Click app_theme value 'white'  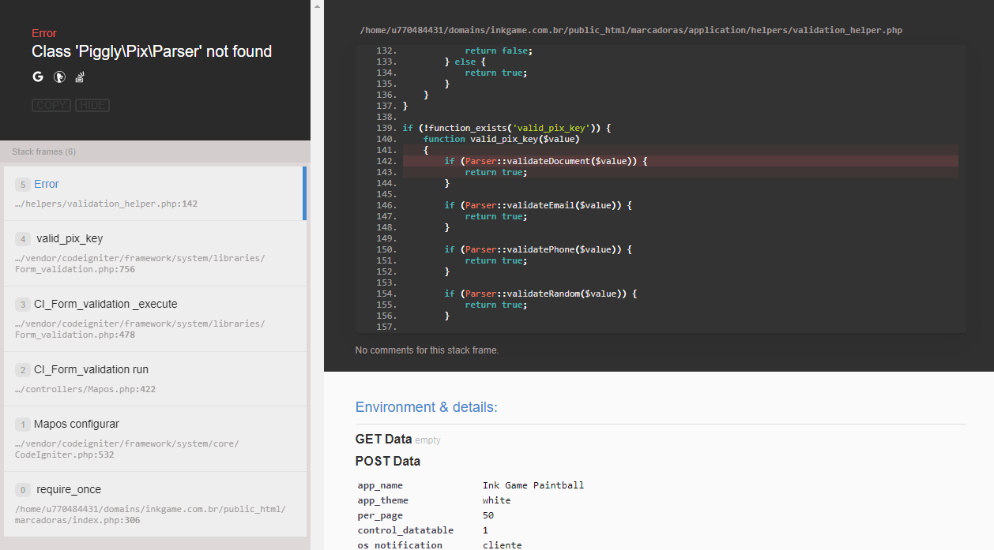tap(496, 500)
